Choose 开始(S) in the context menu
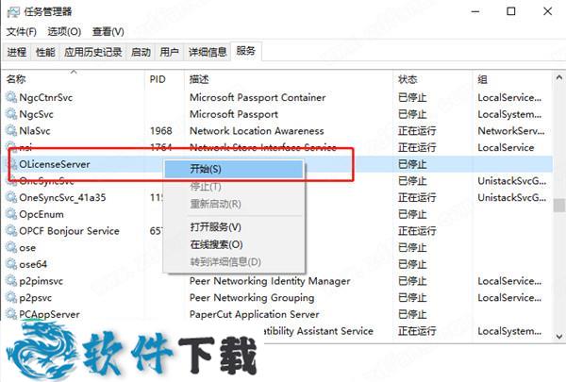 pyautogui.click(x=234, y=169)
